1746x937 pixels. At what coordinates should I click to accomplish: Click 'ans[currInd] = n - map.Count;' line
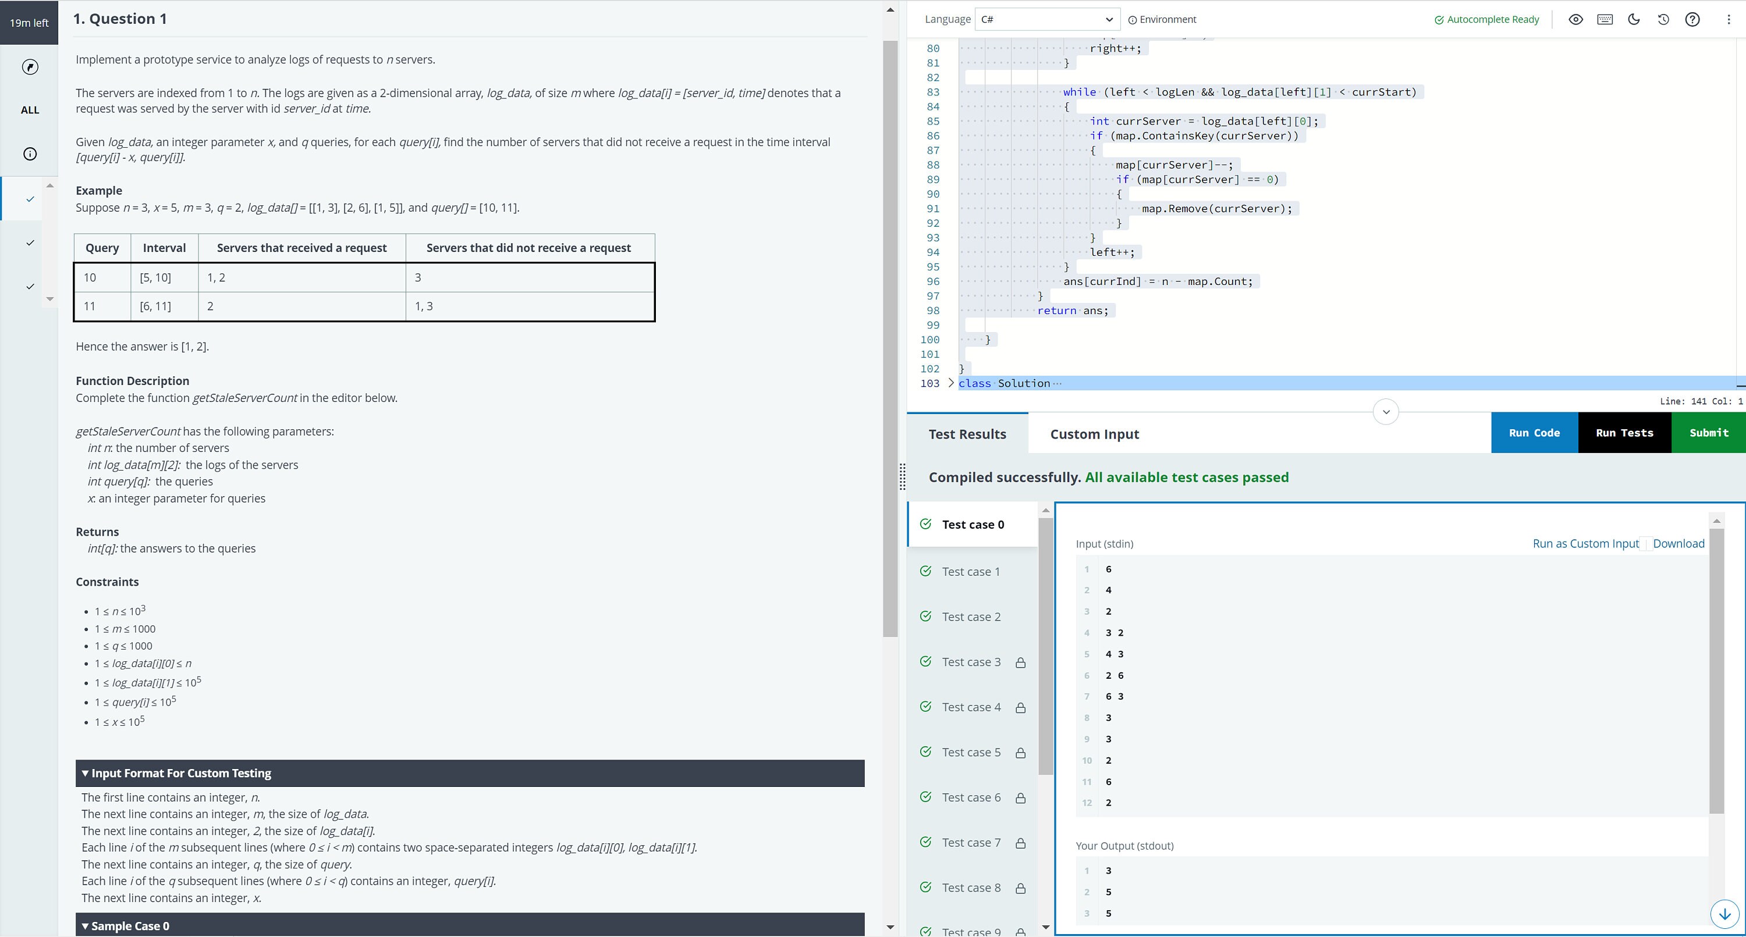pyautogui.click(x=1158, y=281)
